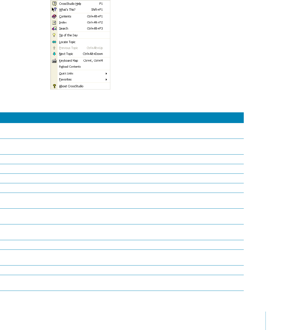Click the Shift+F1 shortcut text
281x330 pixels.
[x=97, y=10]
